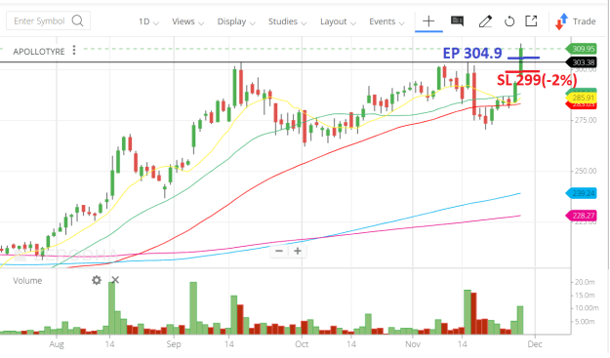Expand the Events dropdown menu

click(x=386, y=21)
